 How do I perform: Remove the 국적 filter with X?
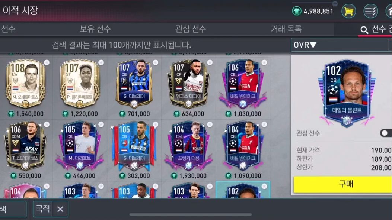tap(60, 209)
